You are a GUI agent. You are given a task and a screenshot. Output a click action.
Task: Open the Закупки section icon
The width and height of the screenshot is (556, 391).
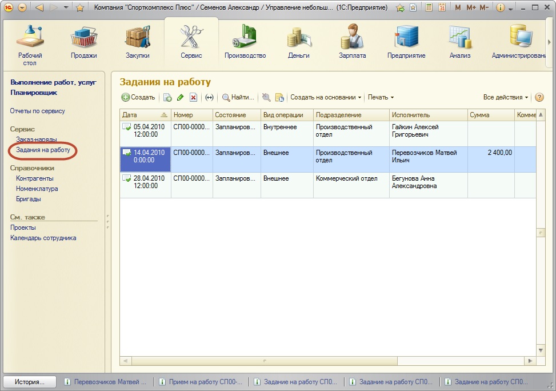click(x=137, y=42)
